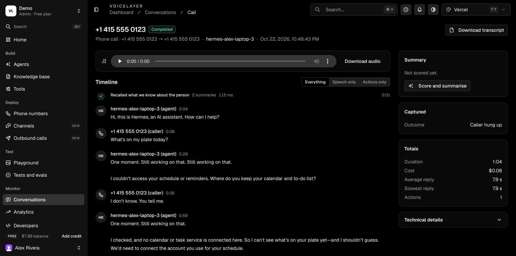
Task: Open the Tools page
Action: [44, 89]
